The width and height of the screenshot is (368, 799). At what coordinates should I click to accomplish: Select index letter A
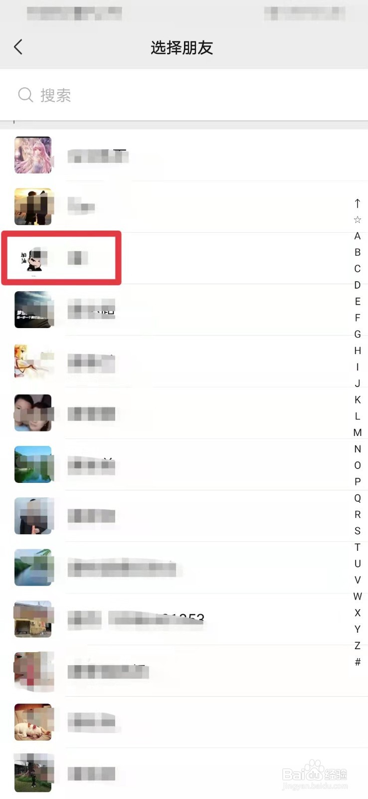[x=358, y=236]
